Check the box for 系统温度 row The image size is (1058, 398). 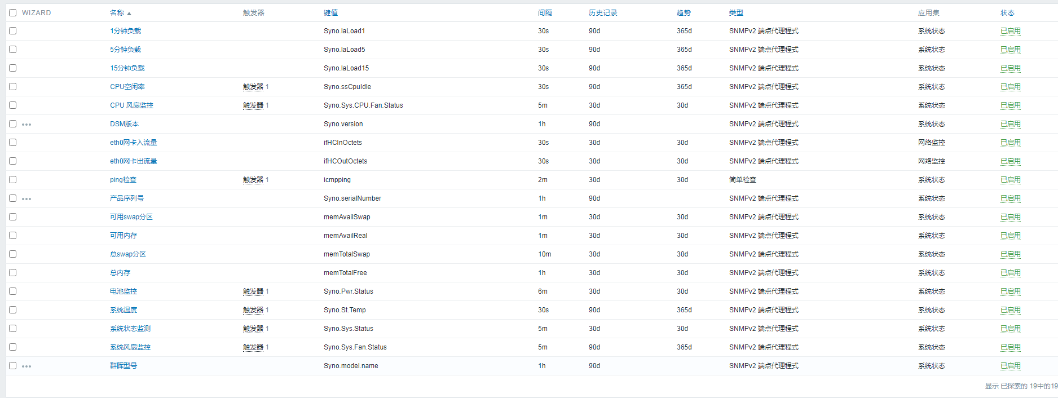(x=12, y=310)
